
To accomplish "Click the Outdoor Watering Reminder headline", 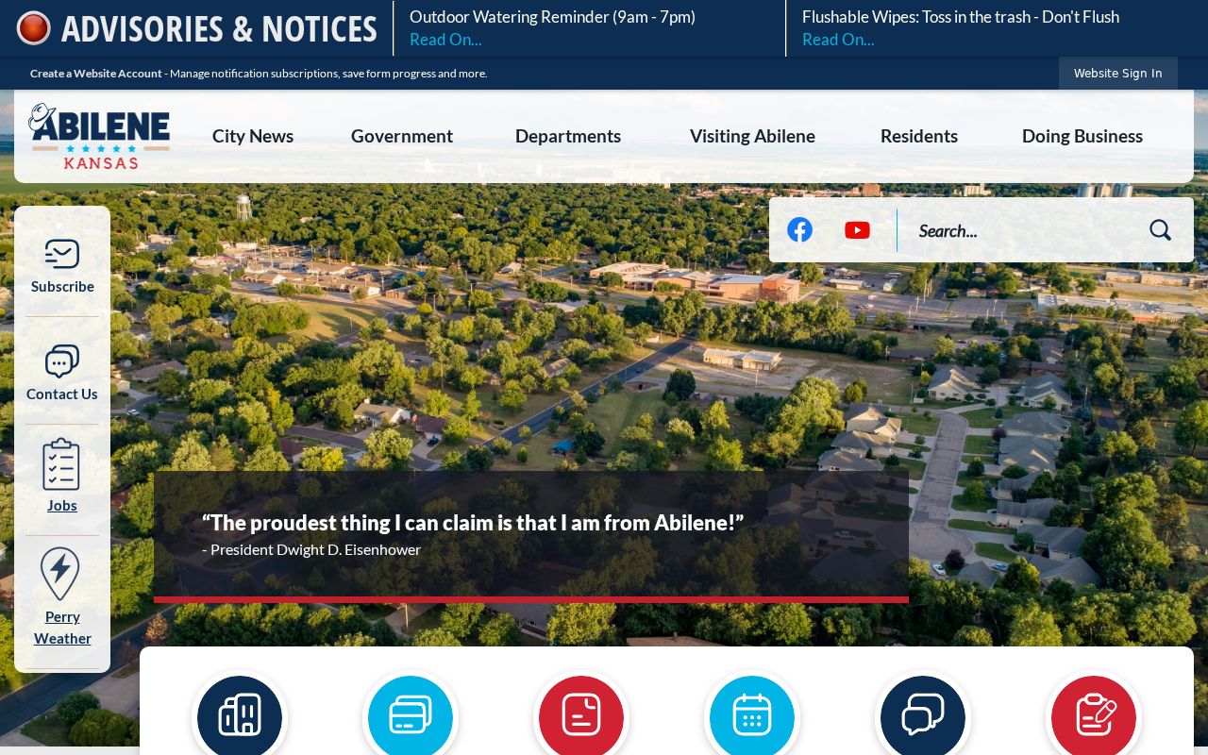I will click(x=552, y=17).
